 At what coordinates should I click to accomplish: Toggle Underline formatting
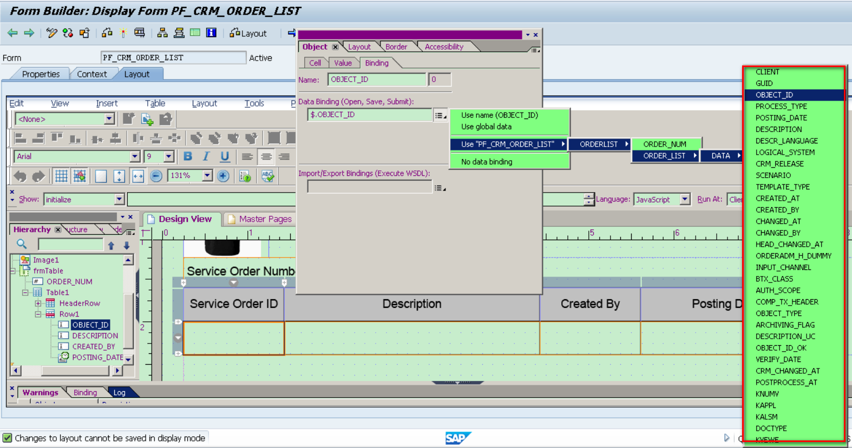(x=225, y=156)
